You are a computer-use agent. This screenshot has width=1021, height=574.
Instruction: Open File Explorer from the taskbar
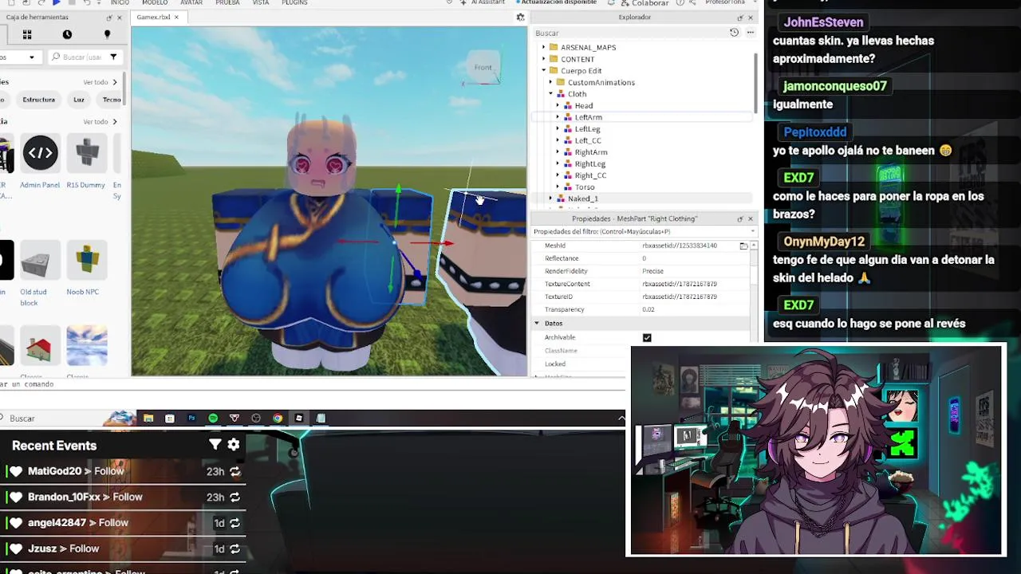coord(148,418)
